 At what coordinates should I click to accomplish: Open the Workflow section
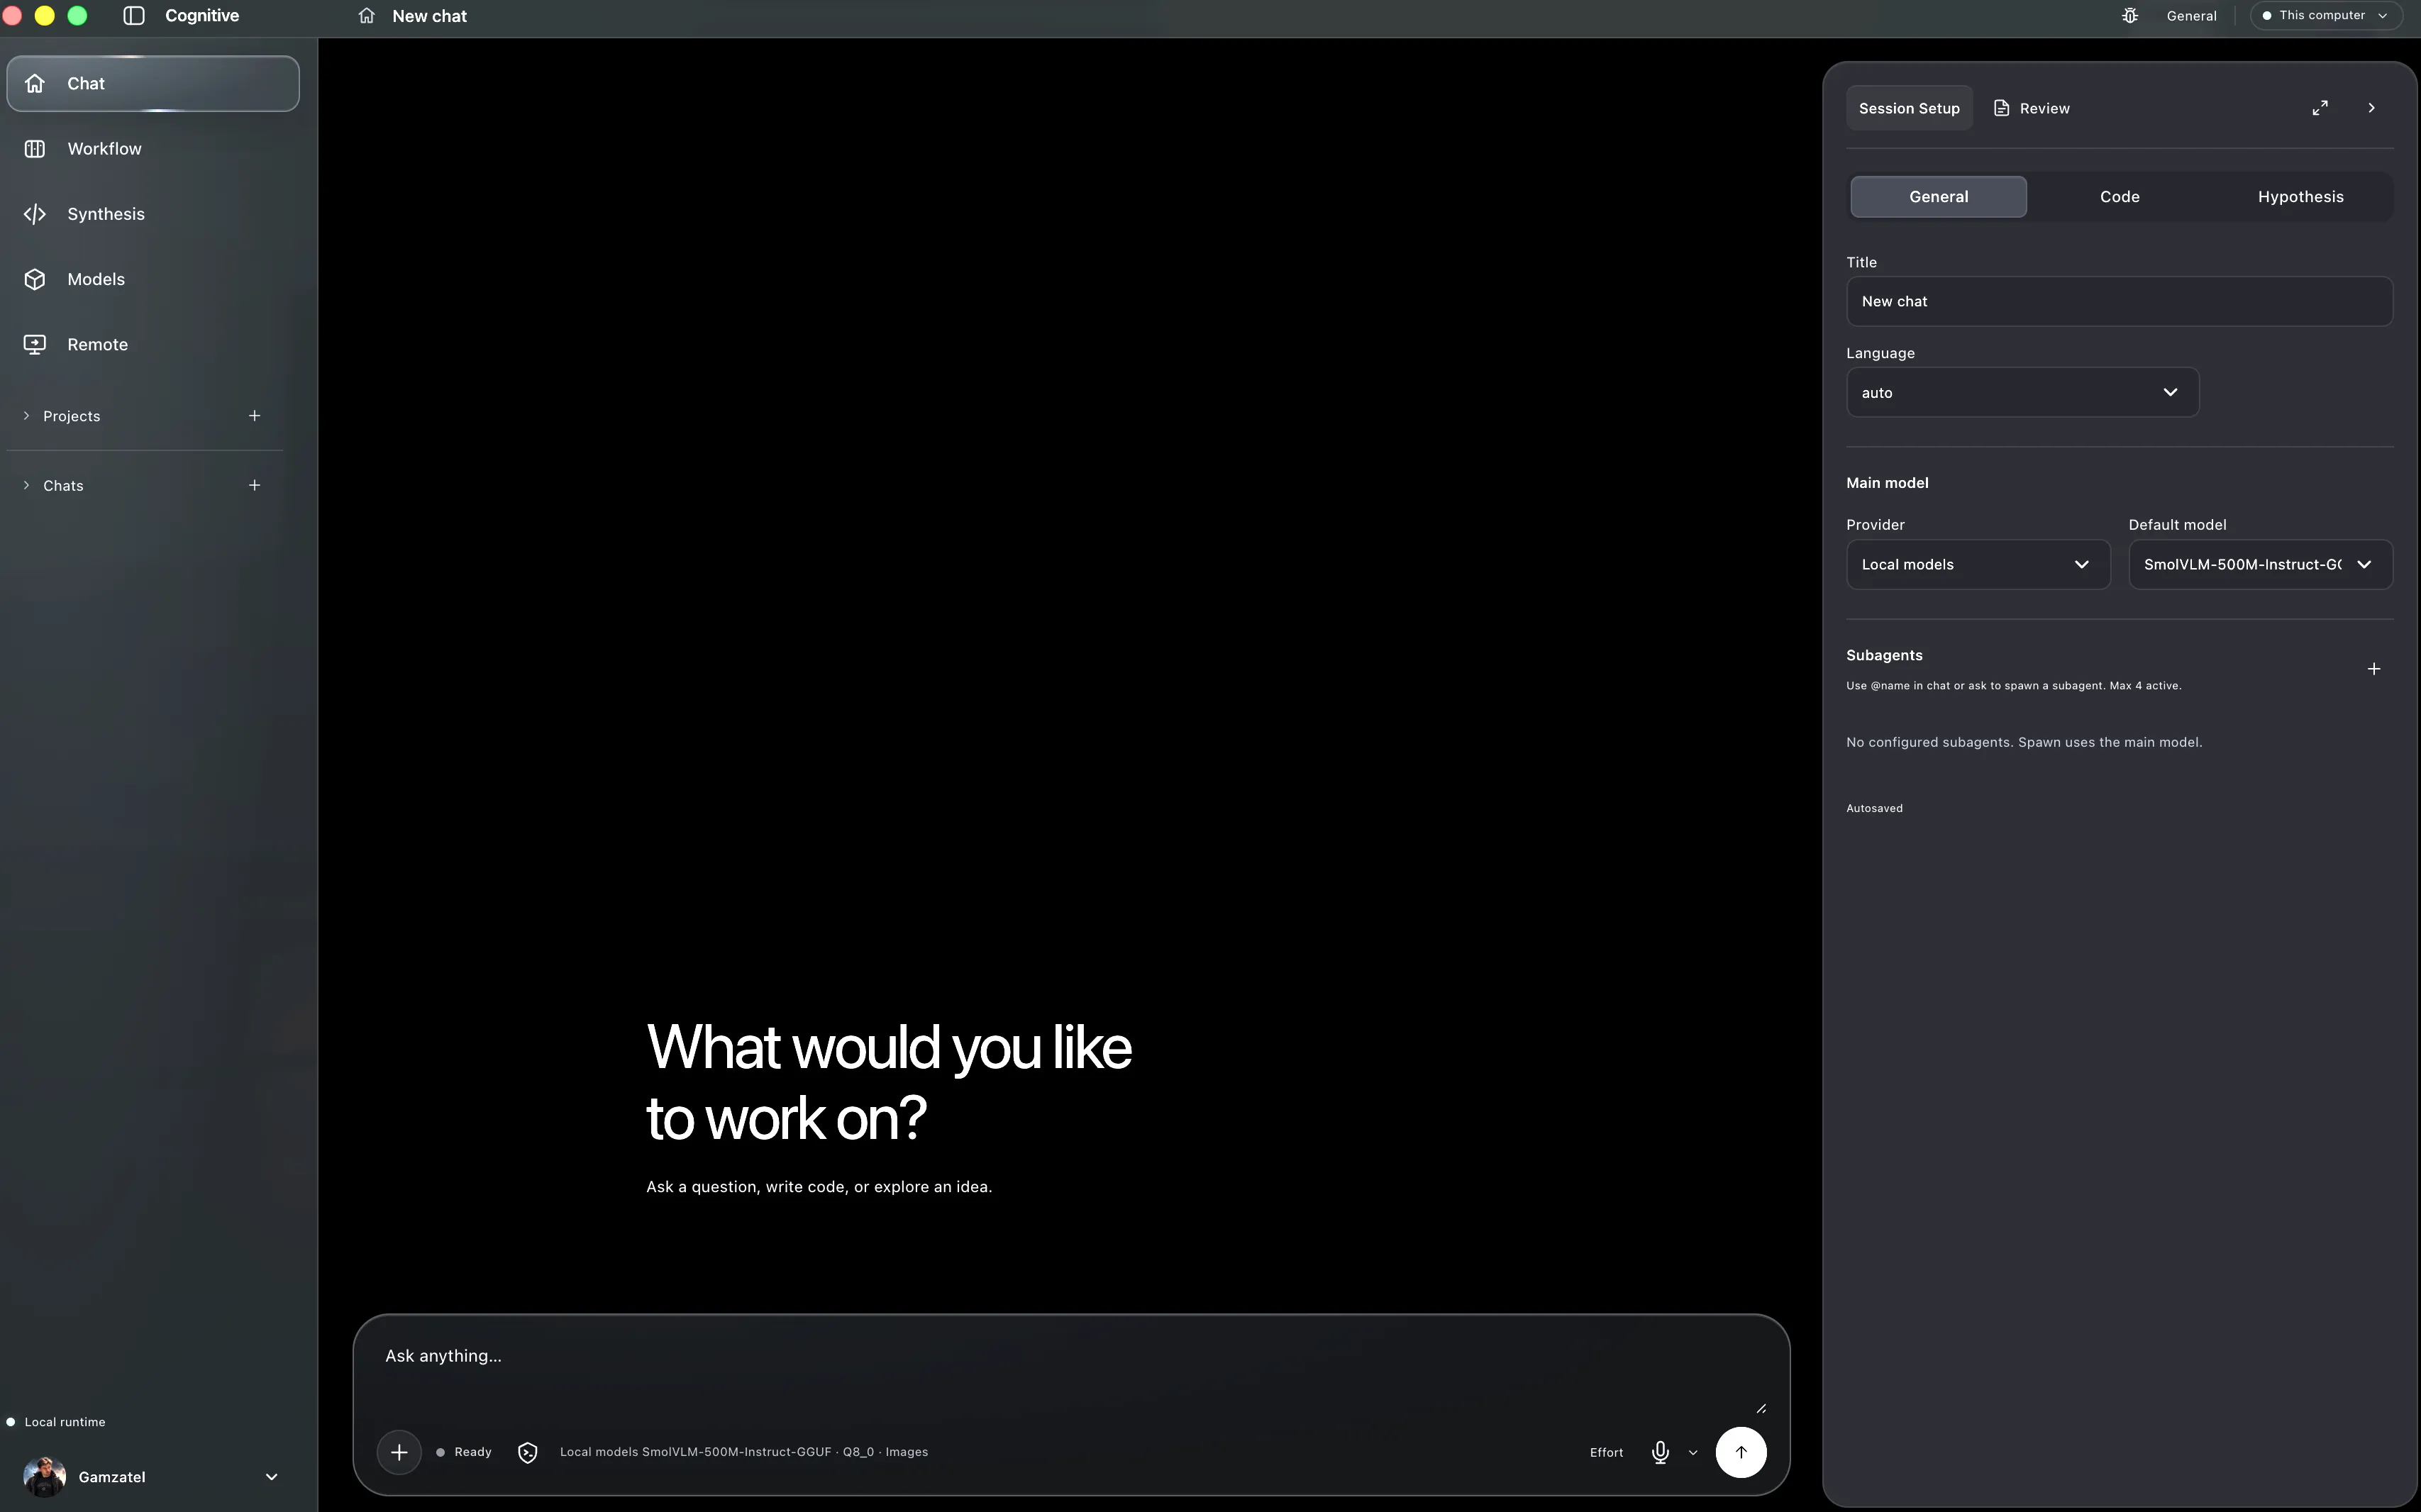click(153, 149)
